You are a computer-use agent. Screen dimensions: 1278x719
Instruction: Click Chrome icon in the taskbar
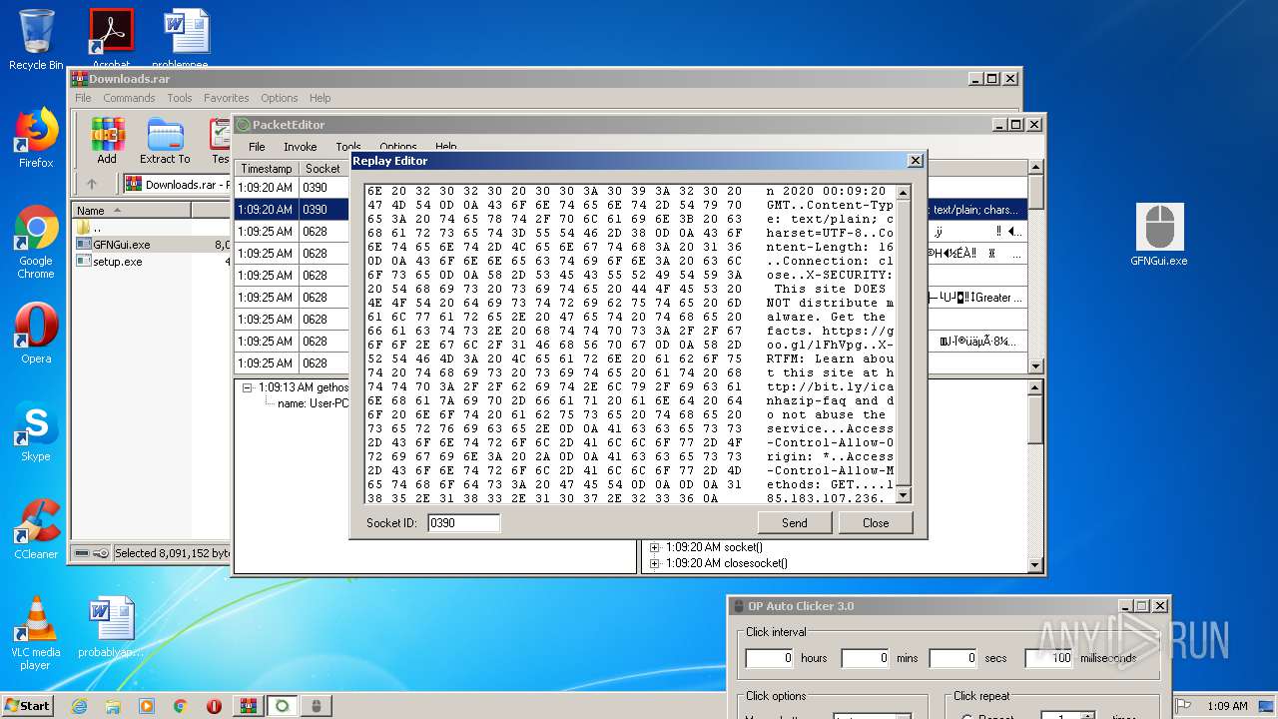click(180, 706)
